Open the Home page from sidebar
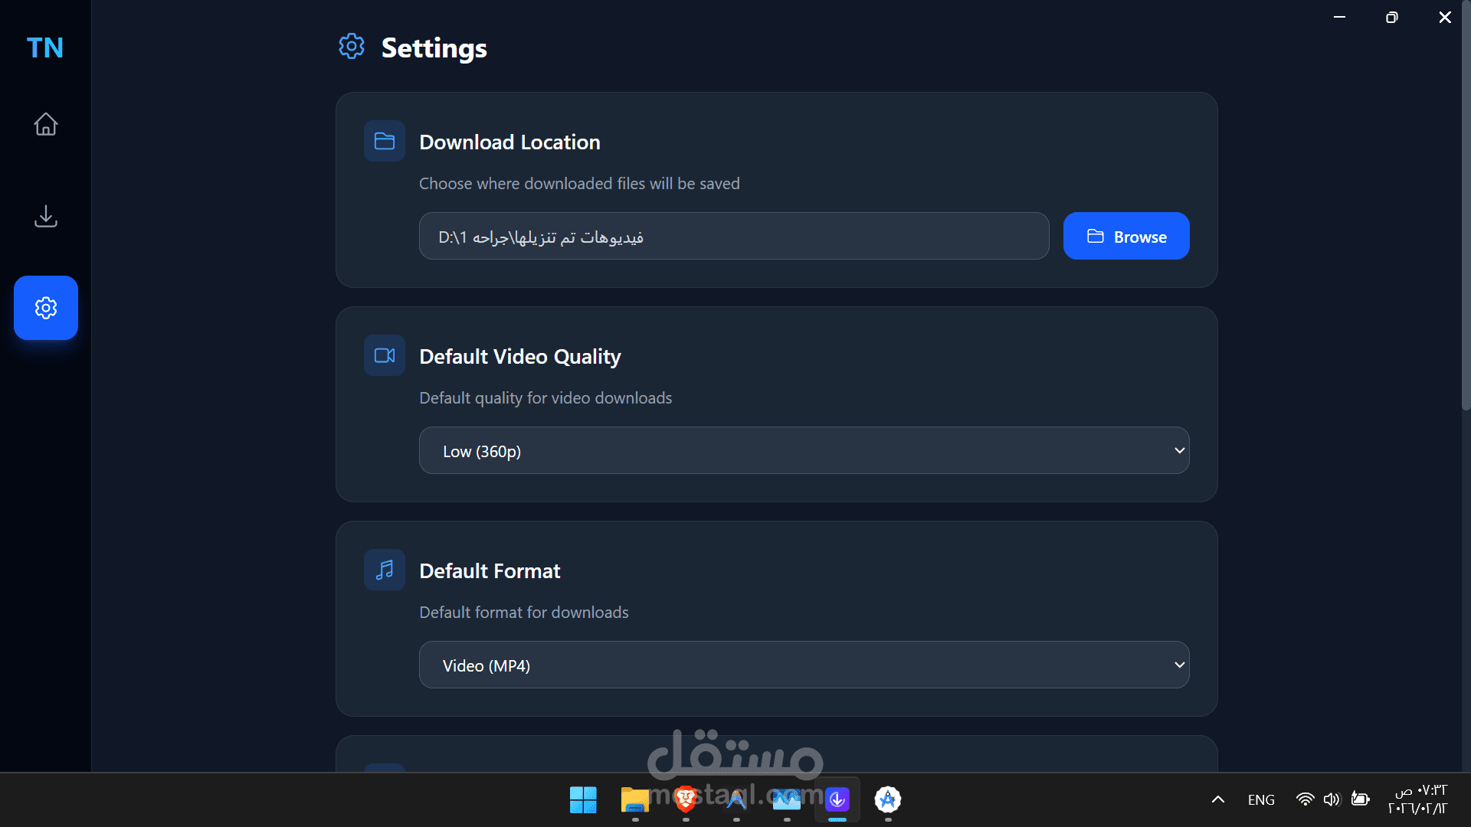The height and width of the screenshot is (827, 1471). [x=46, y=124]
